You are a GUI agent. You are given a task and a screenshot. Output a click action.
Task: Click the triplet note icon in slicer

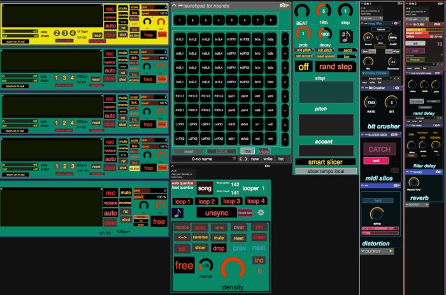pyautogui.click(x=346, y=36)
